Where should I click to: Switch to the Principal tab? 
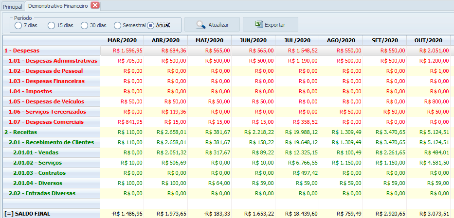pyautogui.click(x=13, y=6)
